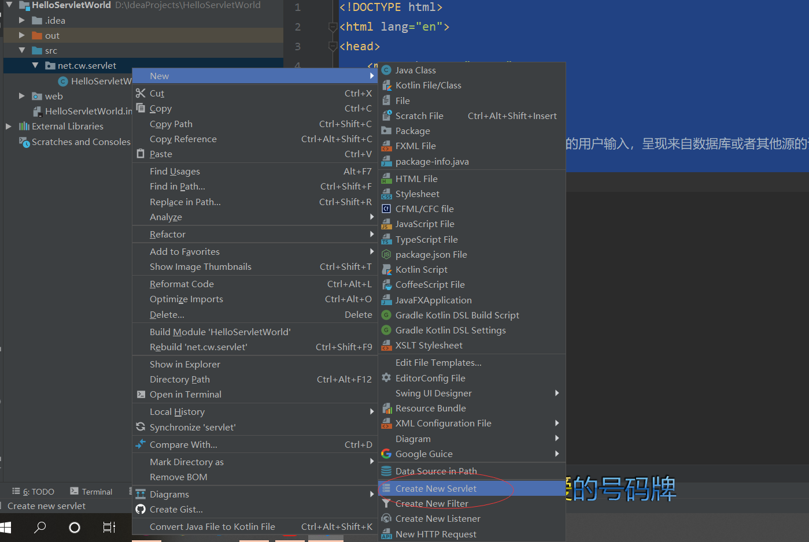Toggle the fold marker beside the head tag

333,46
